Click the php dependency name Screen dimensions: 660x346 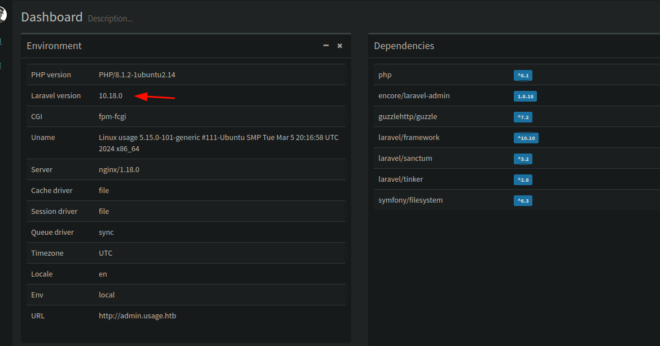pyautogui.click(x=384, y=75)
